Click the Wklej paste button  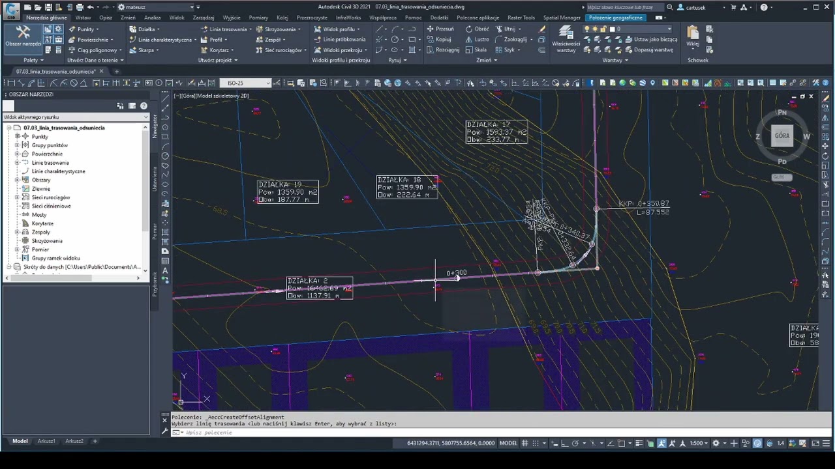point(693,36)
